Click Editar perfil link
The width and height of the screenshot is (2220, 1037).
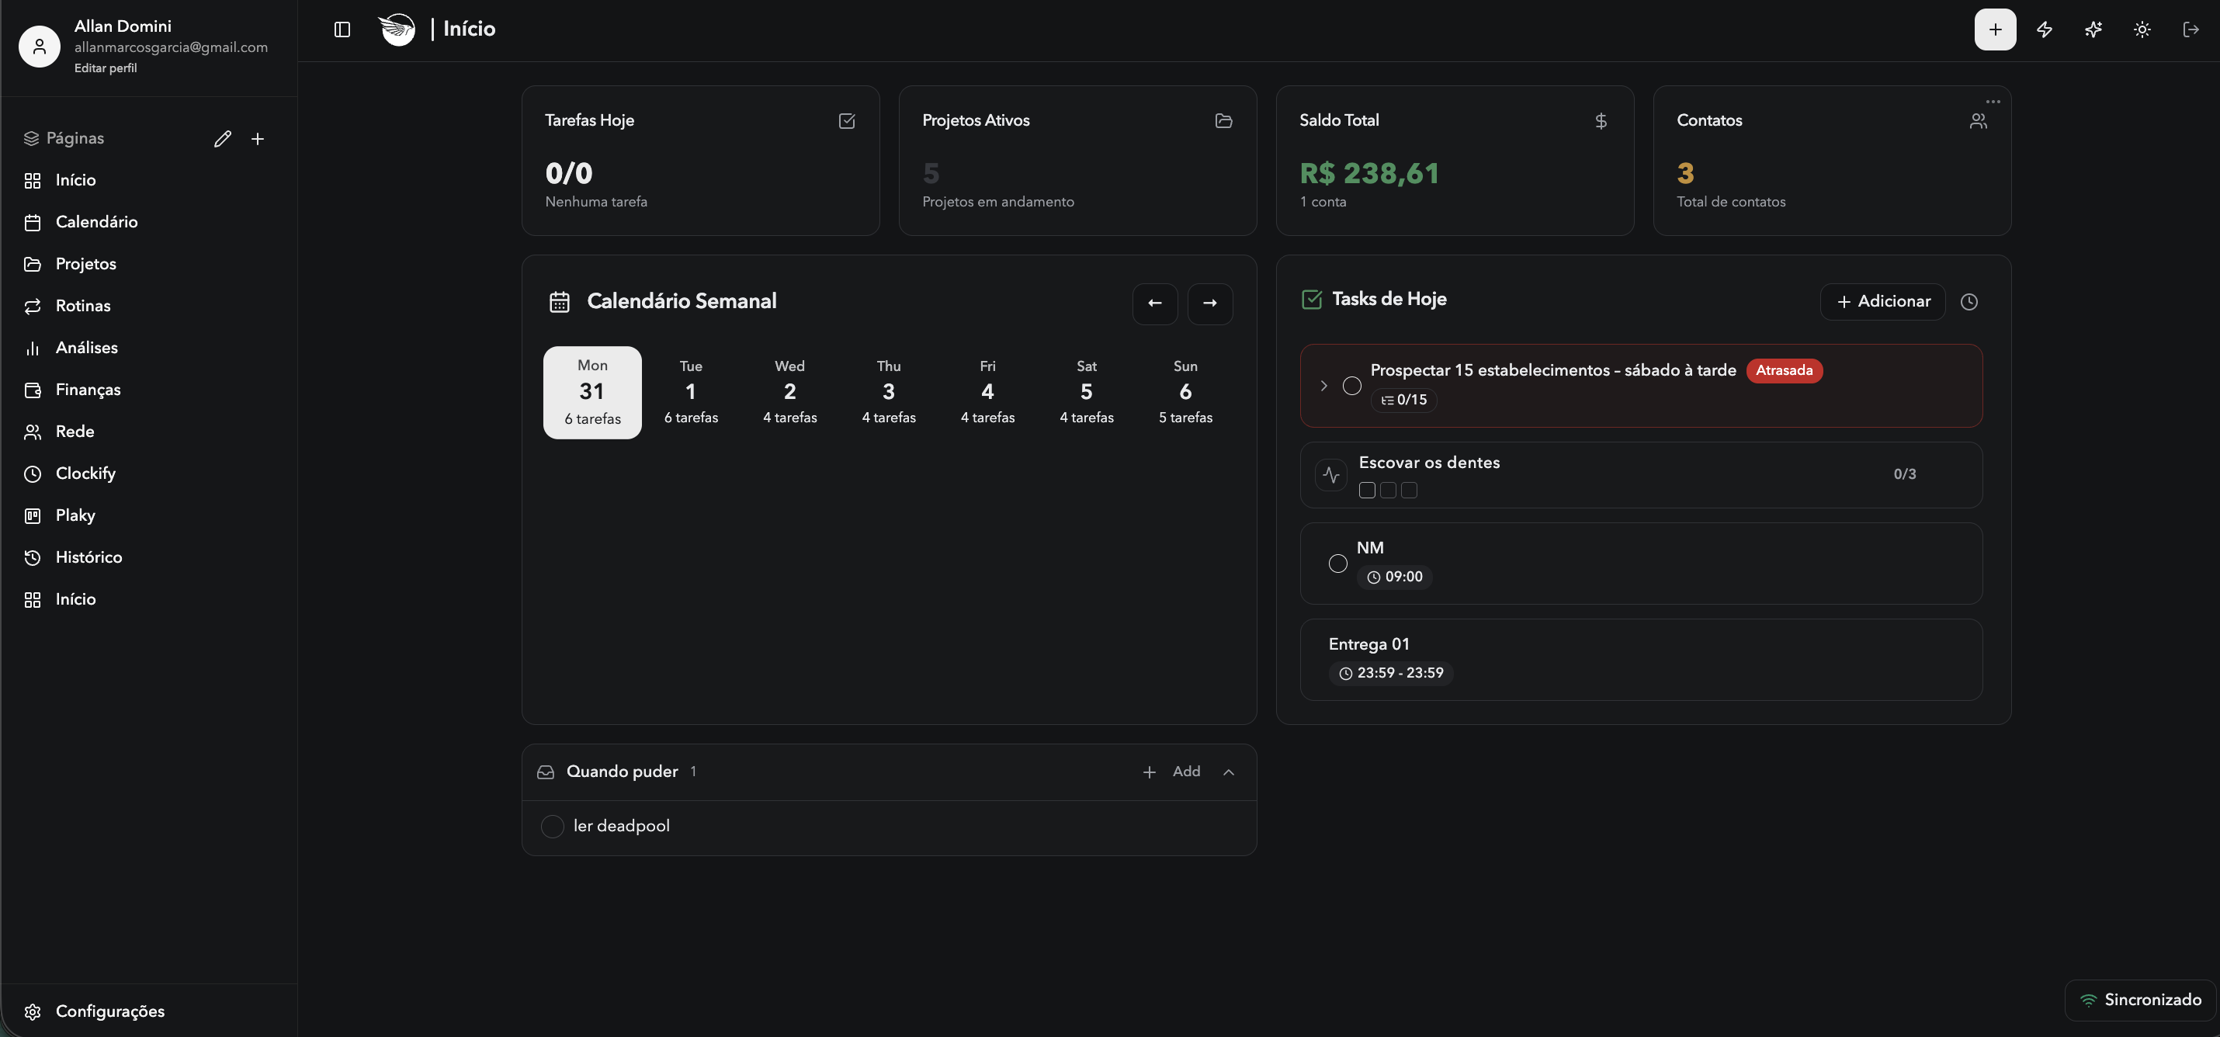[105, 68]
